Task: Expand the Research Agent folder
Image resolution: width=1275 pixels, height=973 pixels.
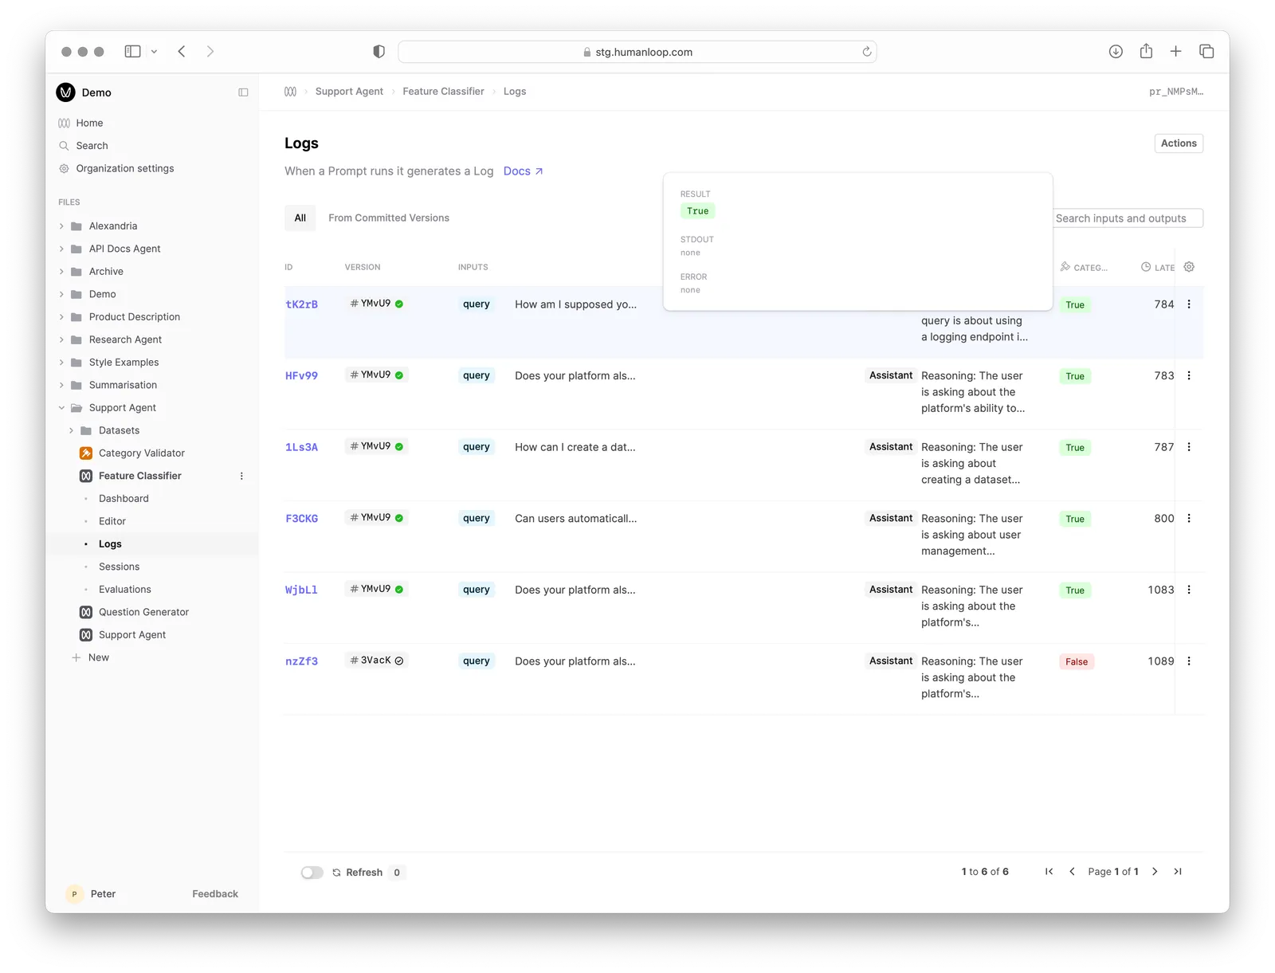Action: tap(61, 339)
